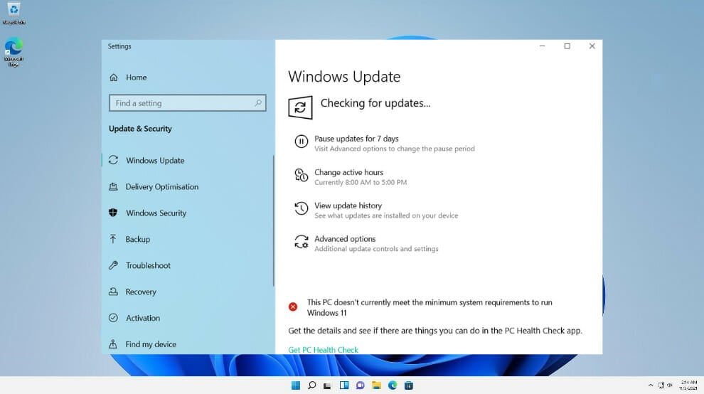Open Widgets on taskbar
The image size is (704, 394).
point(344,385)
